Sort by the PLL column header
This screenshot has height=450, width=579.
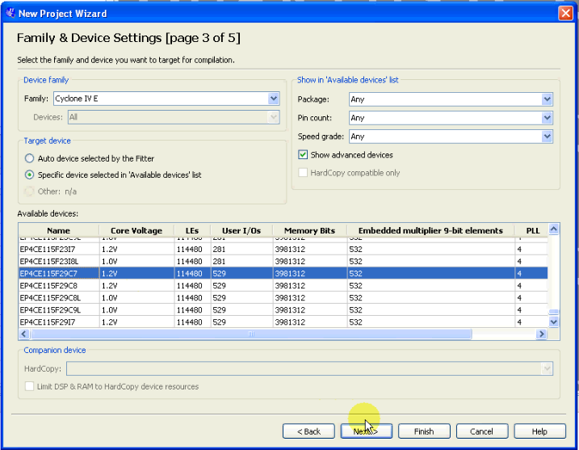(x=531, y=230)
